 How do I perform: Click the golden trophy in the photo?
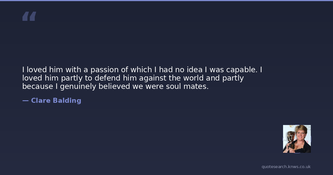point(291,137)
